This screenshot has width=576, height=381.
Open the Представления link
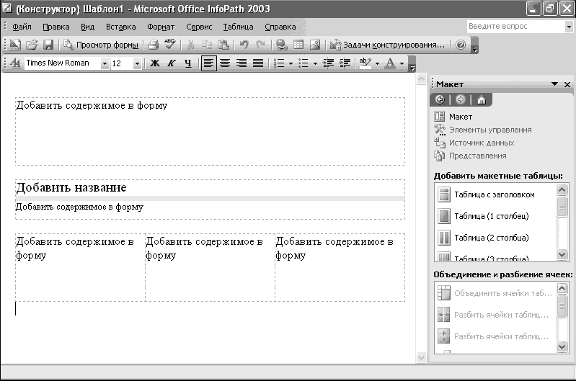pos(477,156)
